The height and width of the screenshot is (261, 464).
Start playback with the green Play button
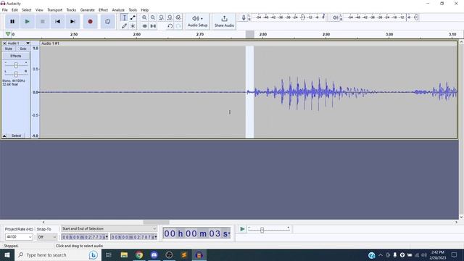(28, 22)
